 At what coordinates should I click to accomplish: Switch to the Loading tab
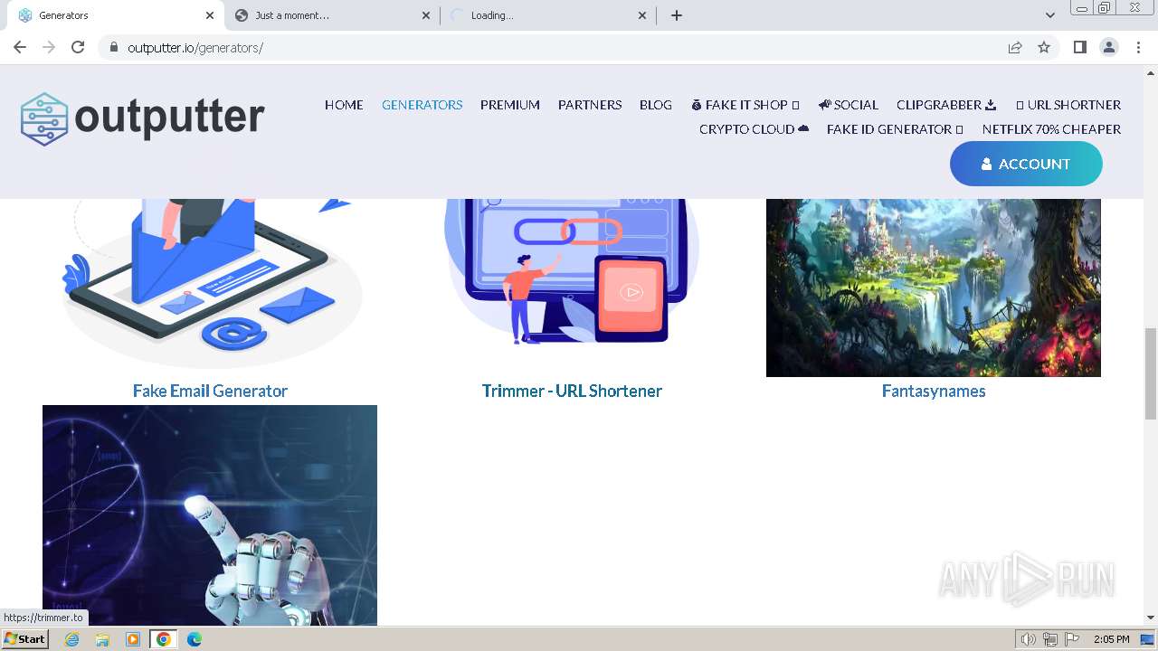[x=548, y=15]
